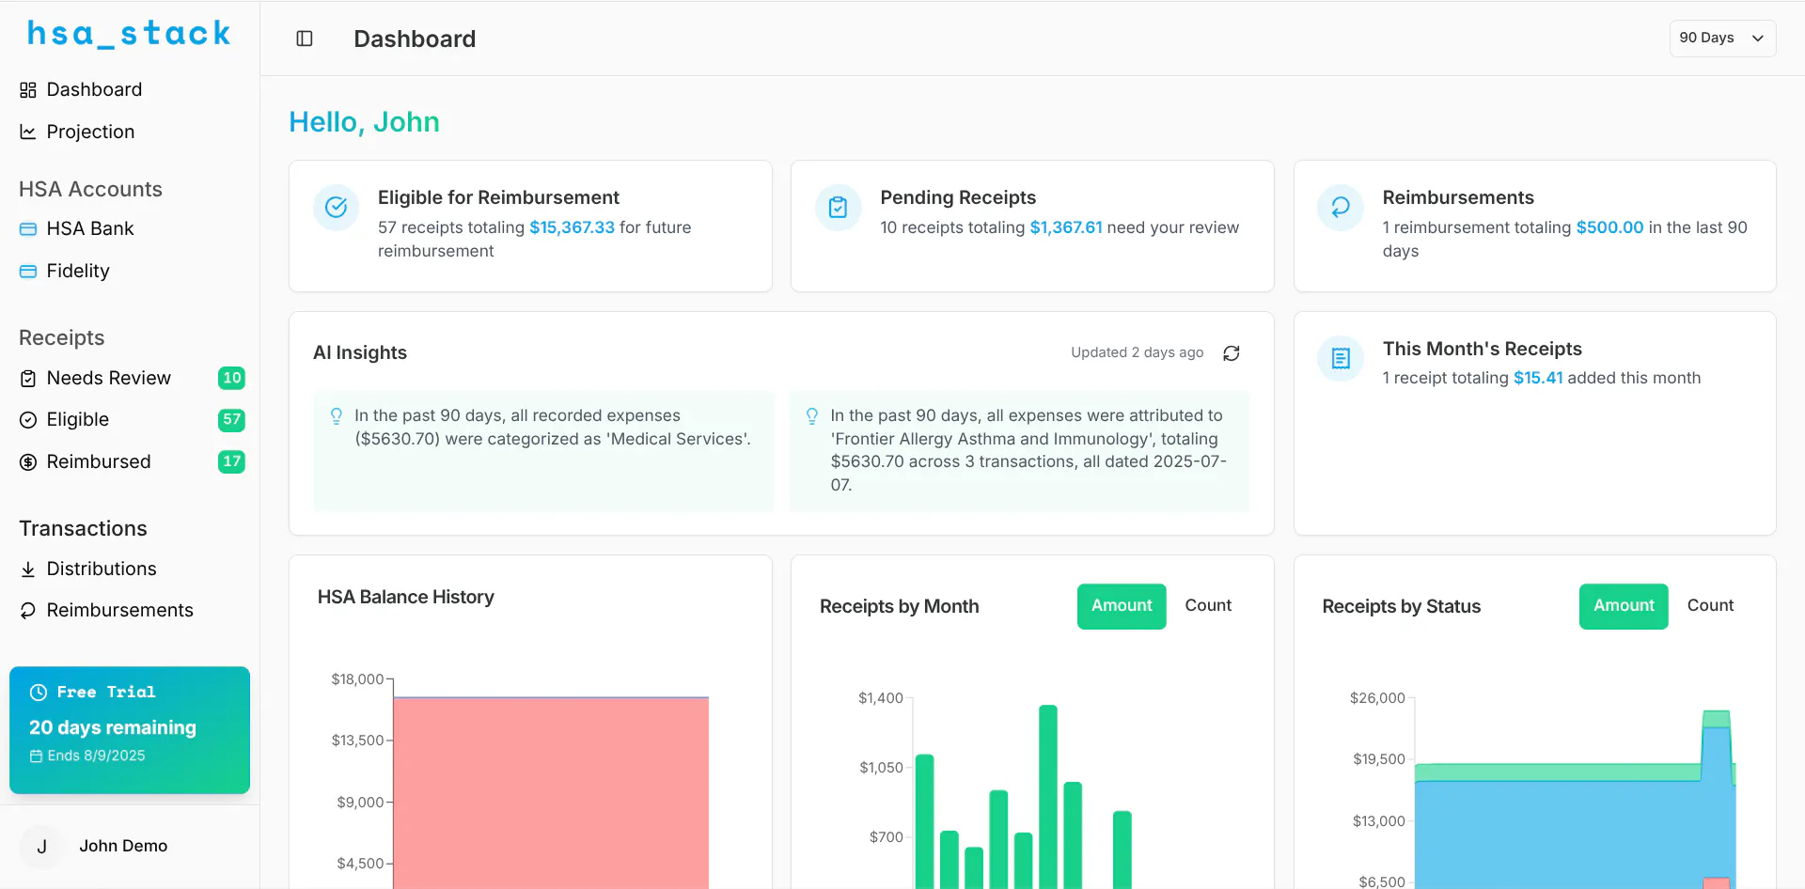Click the calendar icon beside Ends 8/9/2025
Screen dimensions: 1805x889
coord(37,756)
